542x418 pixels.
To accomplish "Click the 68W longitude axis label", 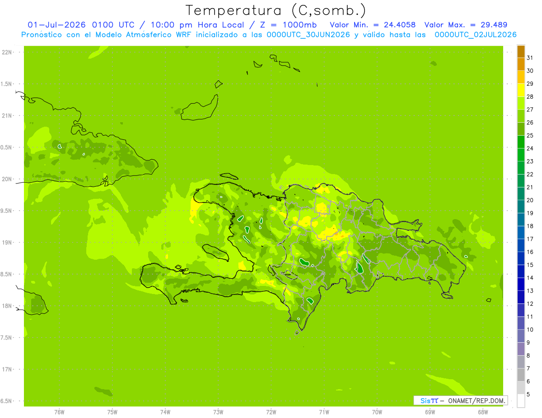I will [483, 412].
